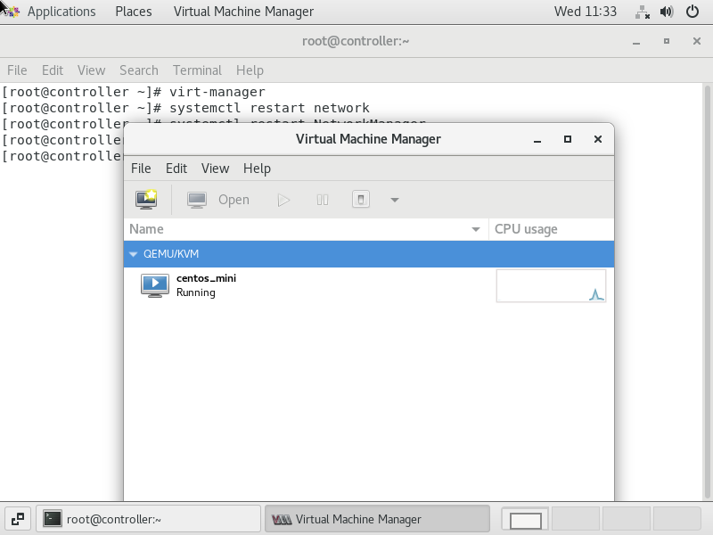The image size is (713, 535).
Task: Open Help menu in Virtual Machine Manager
Action: click(x=257, y=169)
